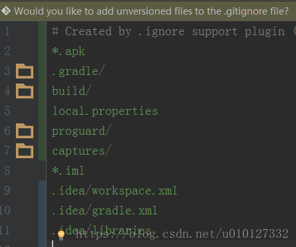The width and height of the screenshot is (296, 247).
Task: Place cursor on '.idea/gradle.xml' entry
Action: (x=104, y=210)
